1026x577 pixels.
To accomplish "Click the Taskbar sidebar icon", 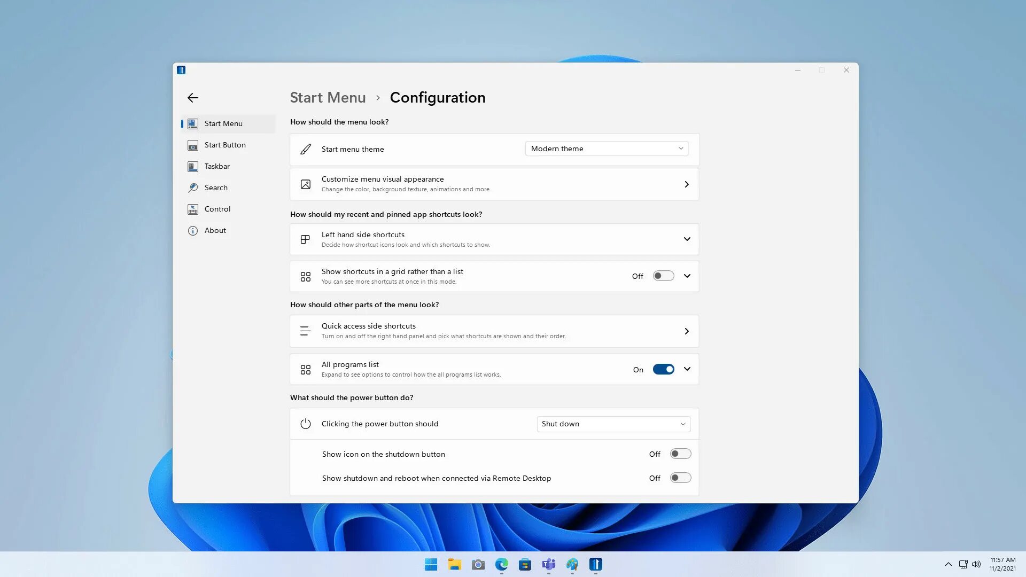I will (192, 166).
